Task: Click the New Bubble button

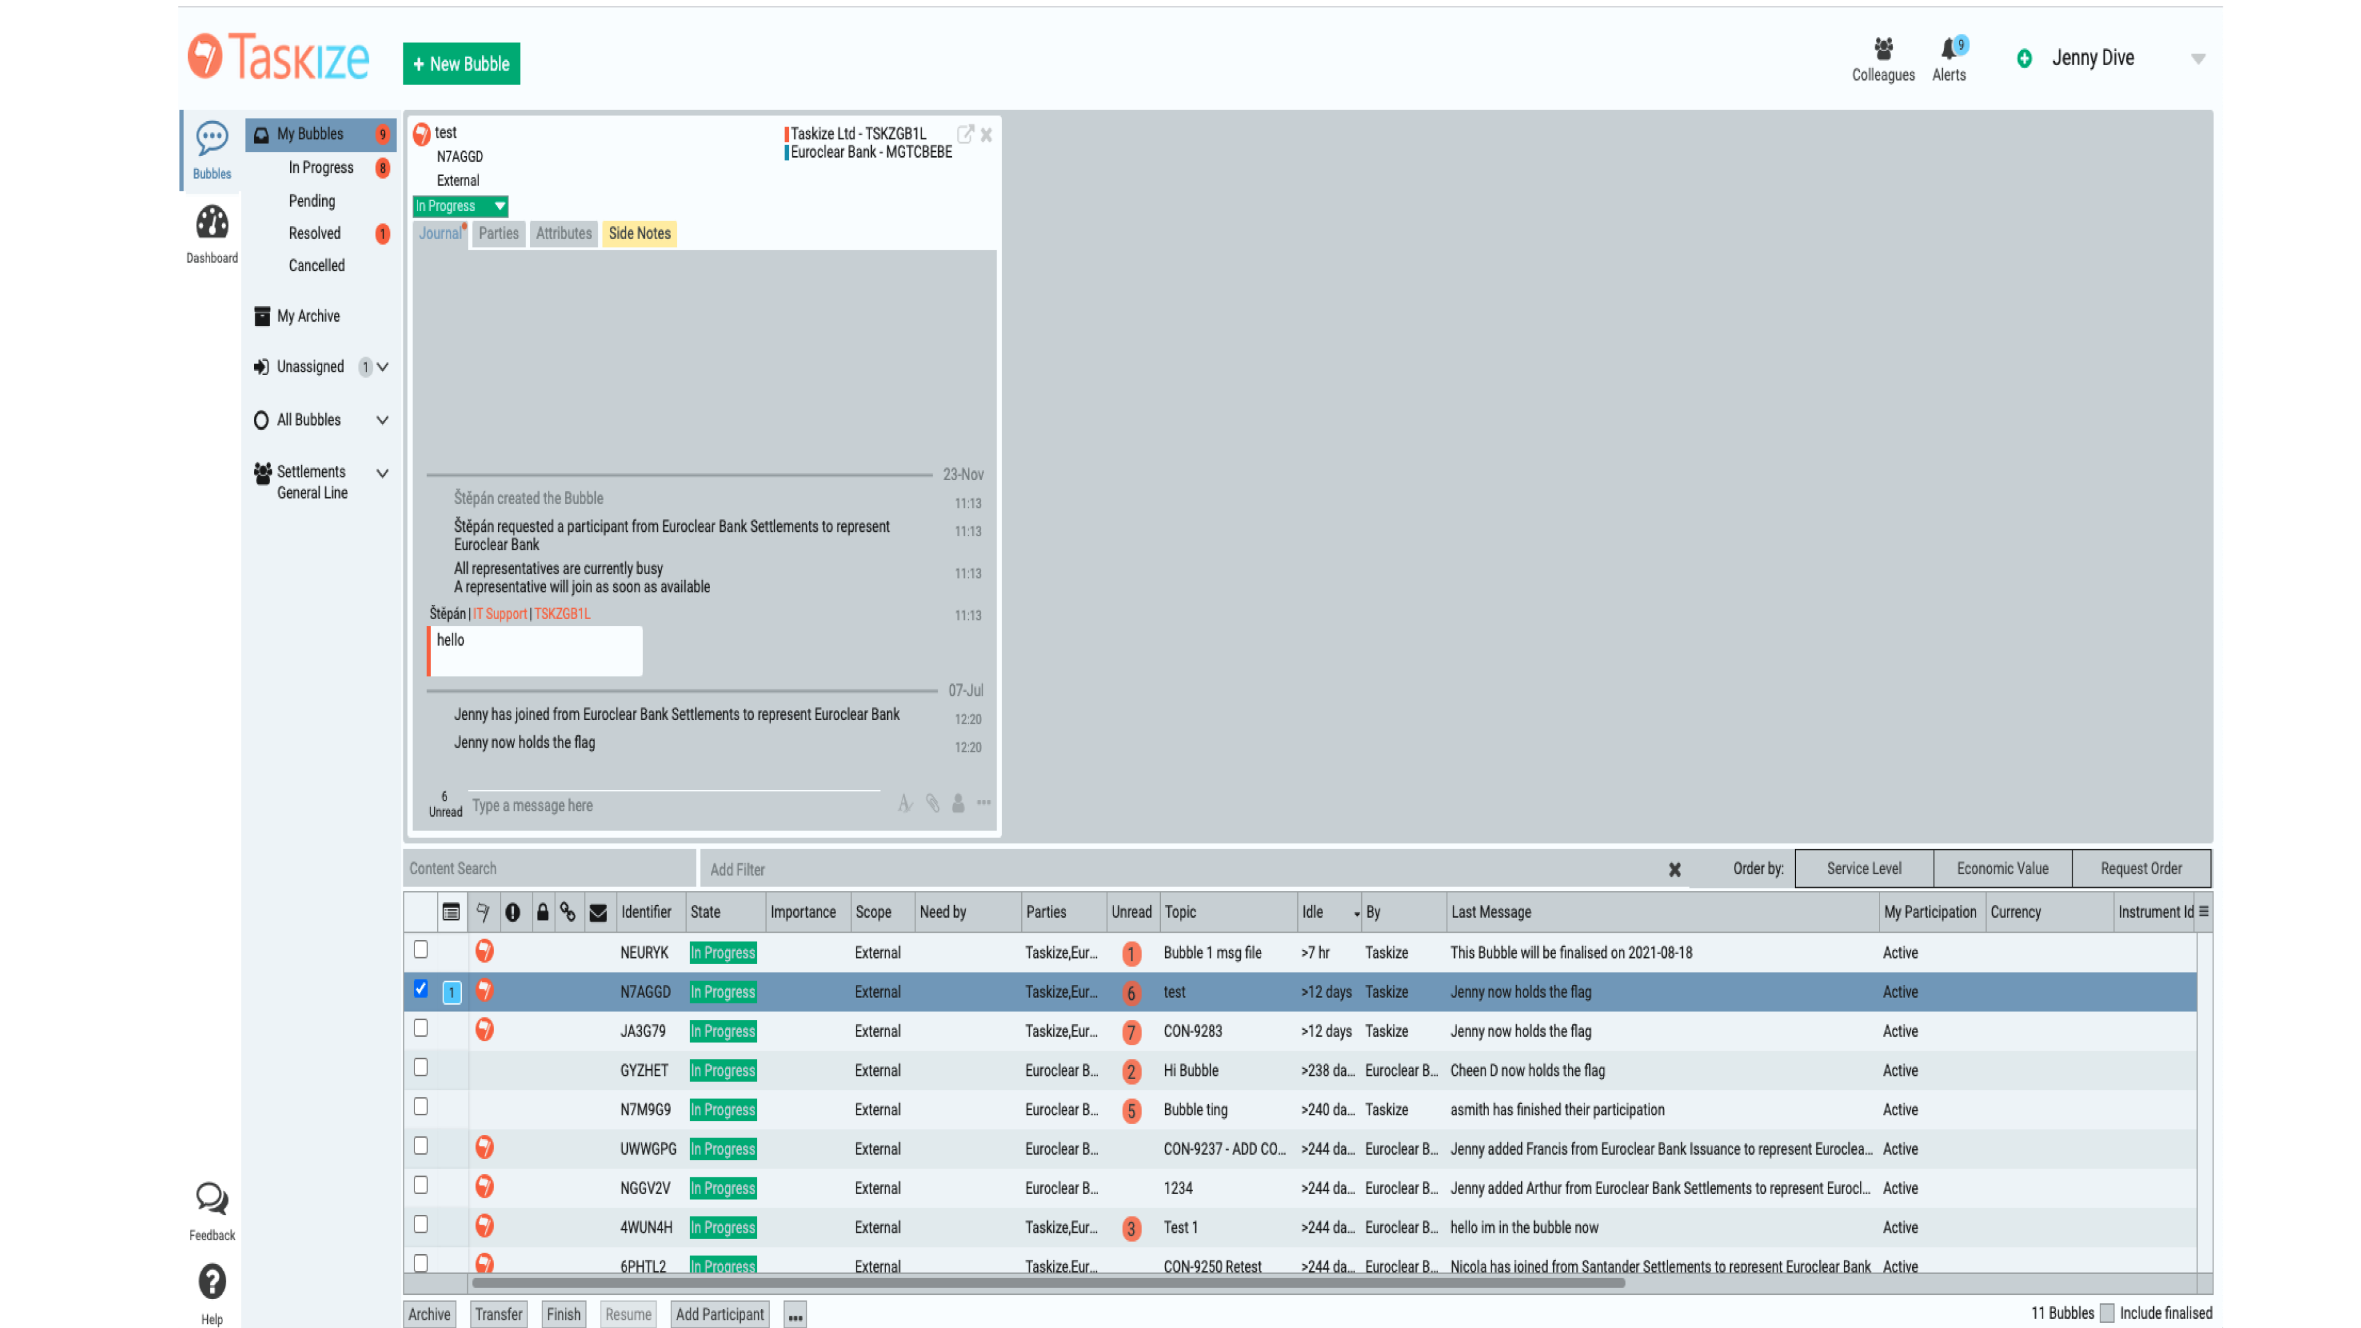Action: click(462, 64)
